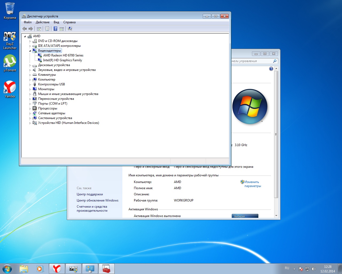Click the scan for hardware changes icon
Screen dimensions: 342x274
click(x=70, y=29)
